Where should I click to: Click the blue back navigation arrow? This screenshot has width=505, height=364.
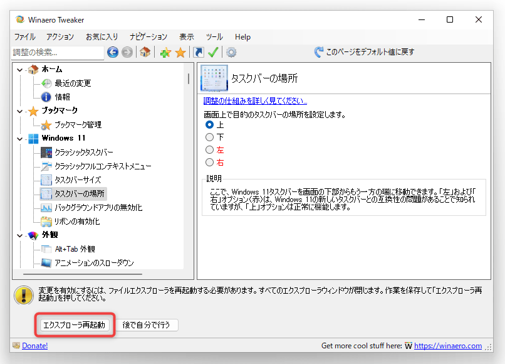click(113, 52)
